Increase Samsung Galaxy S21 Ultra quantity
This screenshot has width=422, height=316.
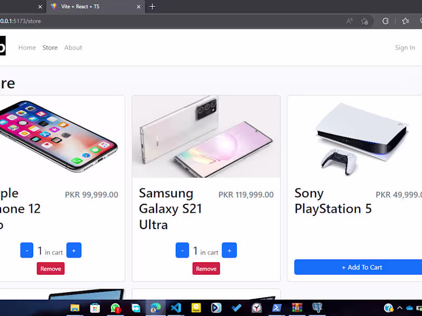click(229, 251)
